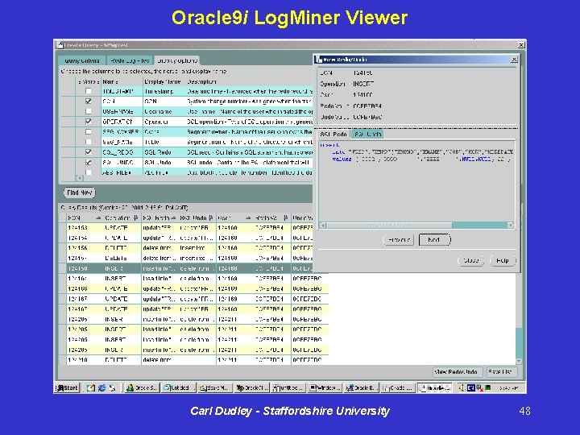Viewport: 580px width, 435px height.
Task: Go to Previous record in Redo/Undo dialog
Action: tap(399, 240)
